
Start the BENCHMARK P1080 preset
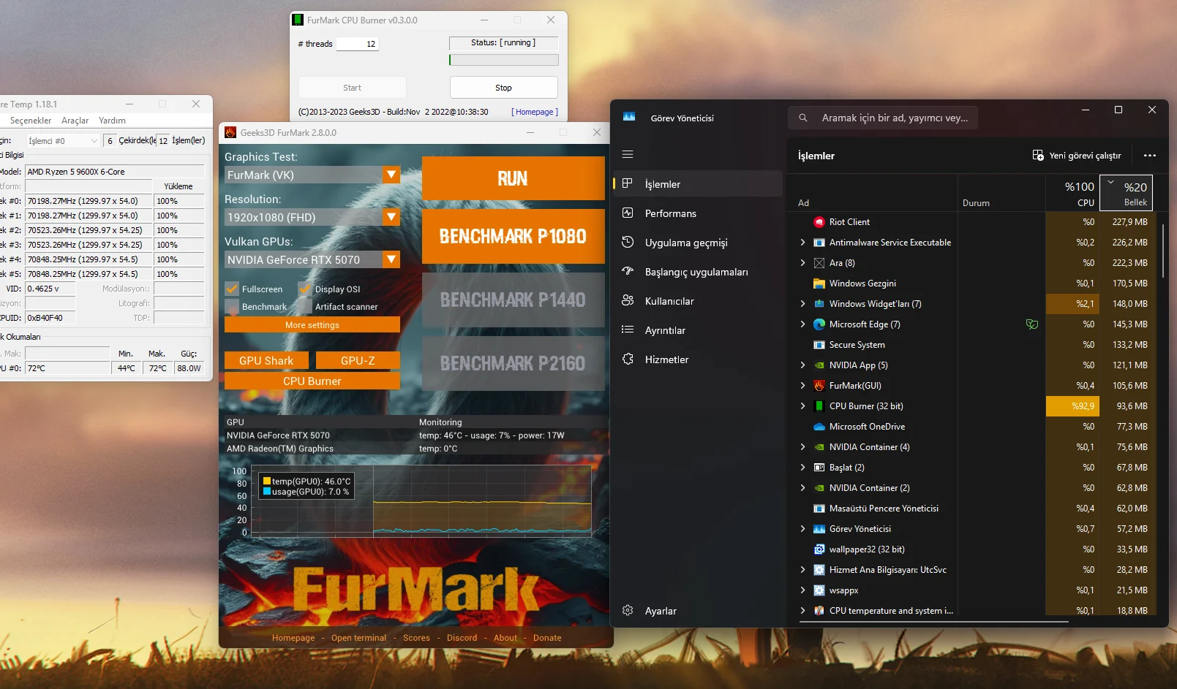(513, 236)
